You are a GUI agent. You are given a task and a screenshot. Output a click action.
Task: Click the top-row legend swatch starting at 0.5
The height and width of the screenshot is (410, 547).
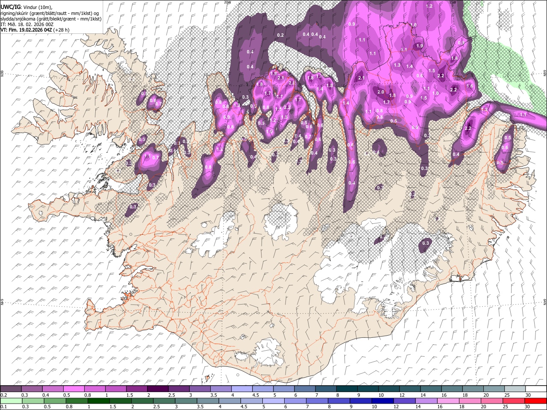pyautogui.click(x=74, y=389)
